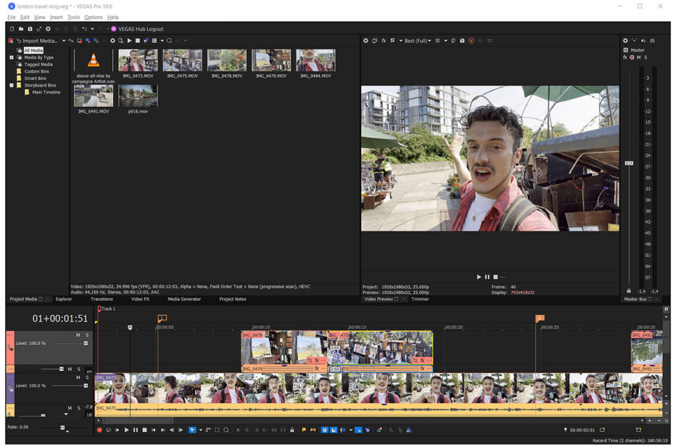Image resolution: width=676 pixels, height=448 pixels.
Task: Select the IMG_0478.MOV media thumbnail
Action: [227, 60]
